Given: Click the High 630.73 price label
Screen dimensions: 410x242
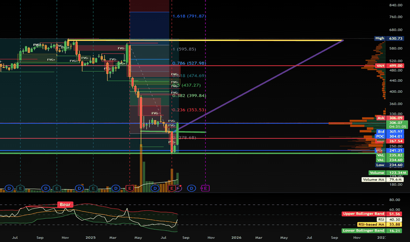Looking at the screenshot, I should 389,38.
